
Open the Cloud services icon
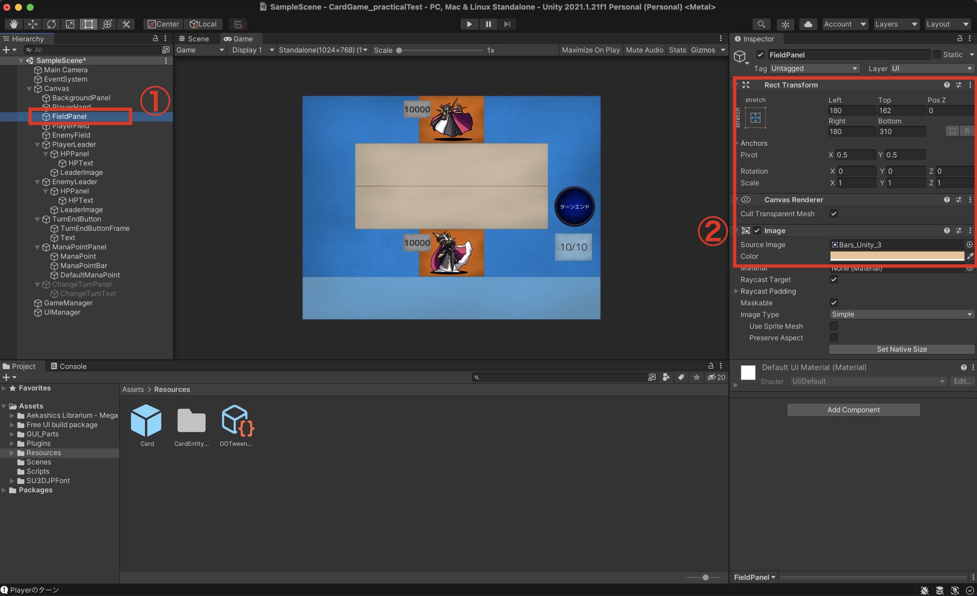pyautogui.click(x=808, y=24)
